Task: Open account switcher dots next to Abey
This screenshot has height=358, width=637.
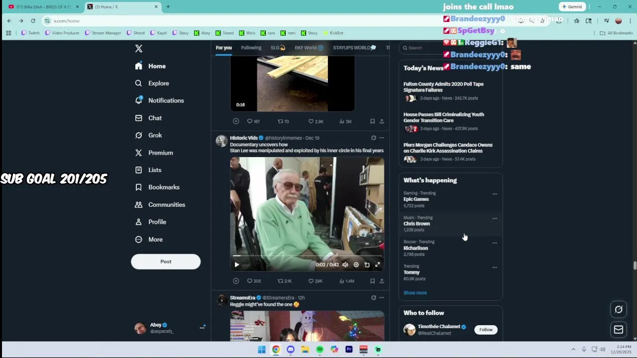Action: [202, 328]
